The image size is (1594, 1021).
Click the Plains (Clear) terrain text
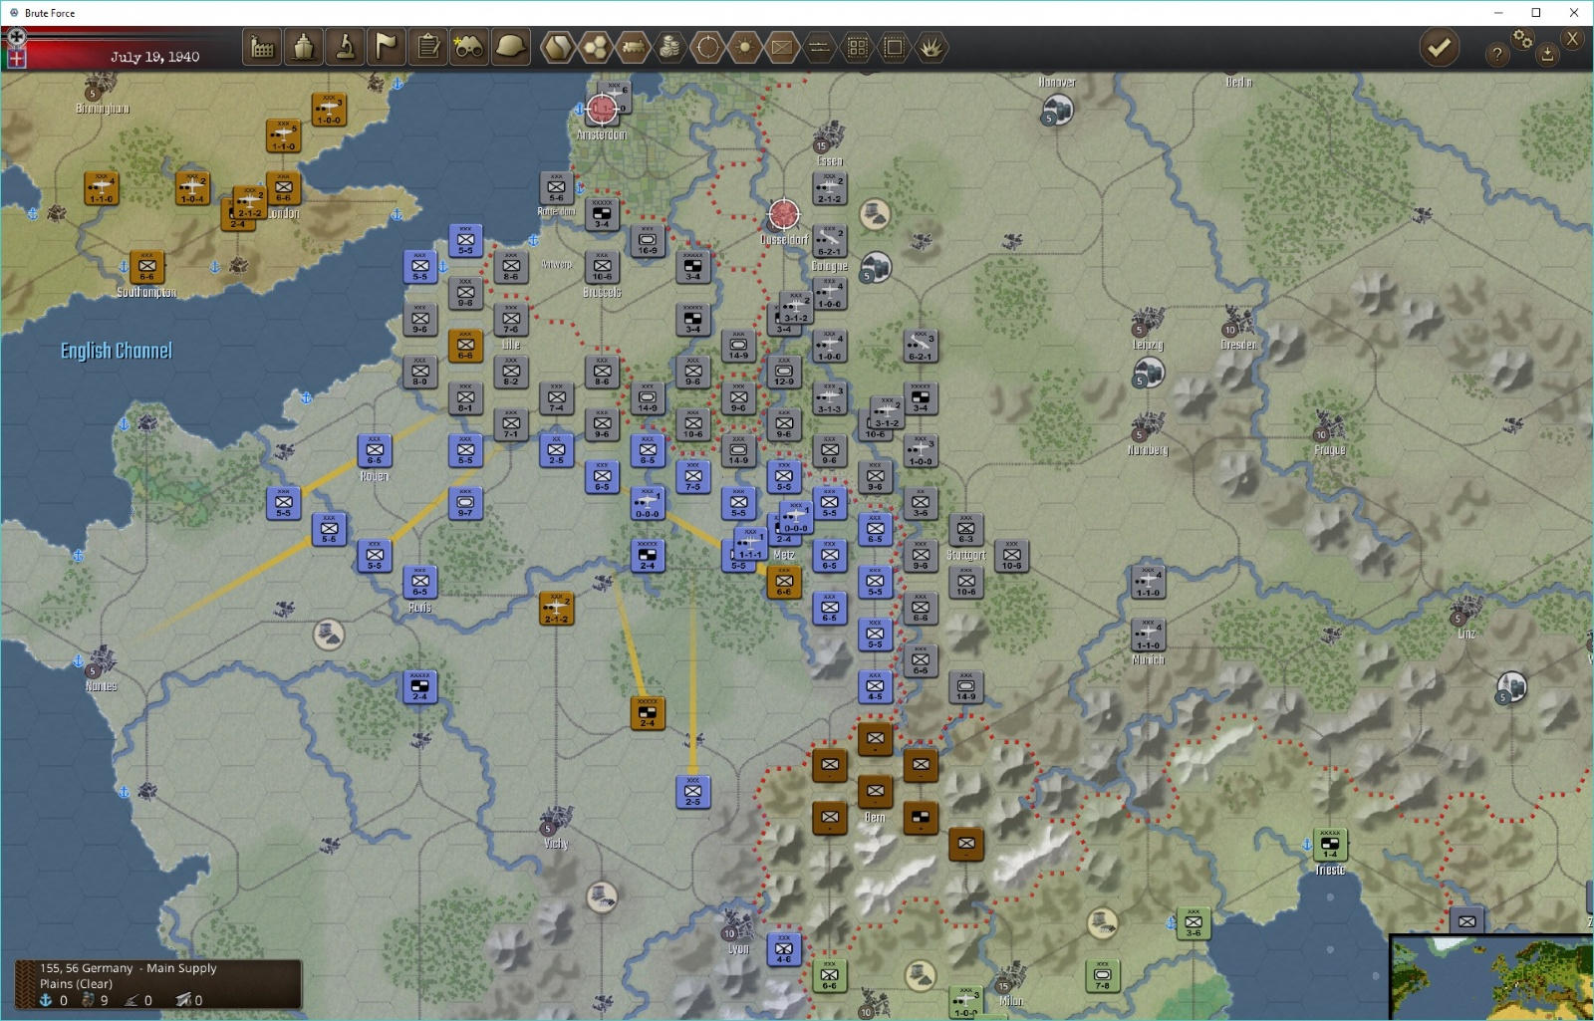point(76,984)
